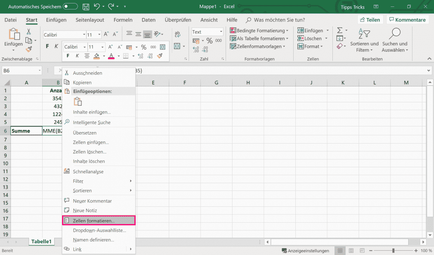The image size is (434, 255).
Task: Click the Teilen button
Action: pyautogui.click(x=370, y=20)
